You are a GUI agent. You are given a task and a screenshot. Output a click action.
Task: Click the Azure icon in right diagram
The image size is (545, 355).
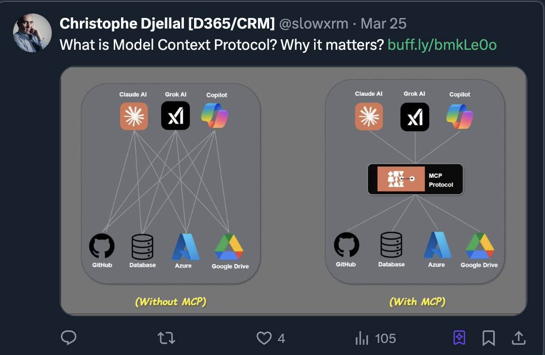coord(437,245)
